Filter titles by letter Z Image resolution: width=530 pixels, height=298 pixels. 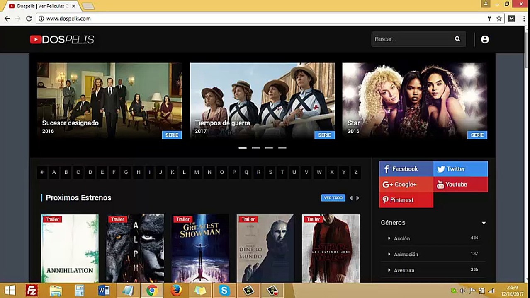point(356,172)
